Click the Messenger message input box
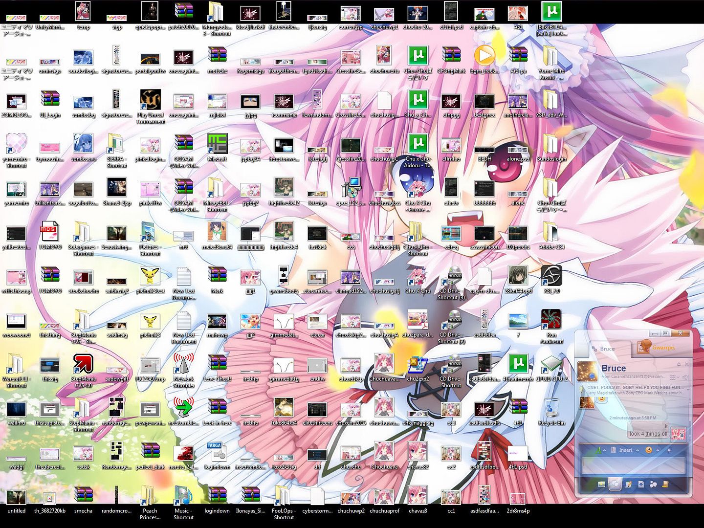Screen dimensions: 704x528 634,465
